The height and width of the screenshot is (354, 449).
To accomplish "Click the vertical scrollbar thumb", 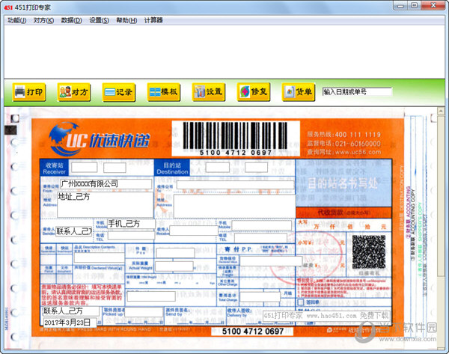I will 441,195.
